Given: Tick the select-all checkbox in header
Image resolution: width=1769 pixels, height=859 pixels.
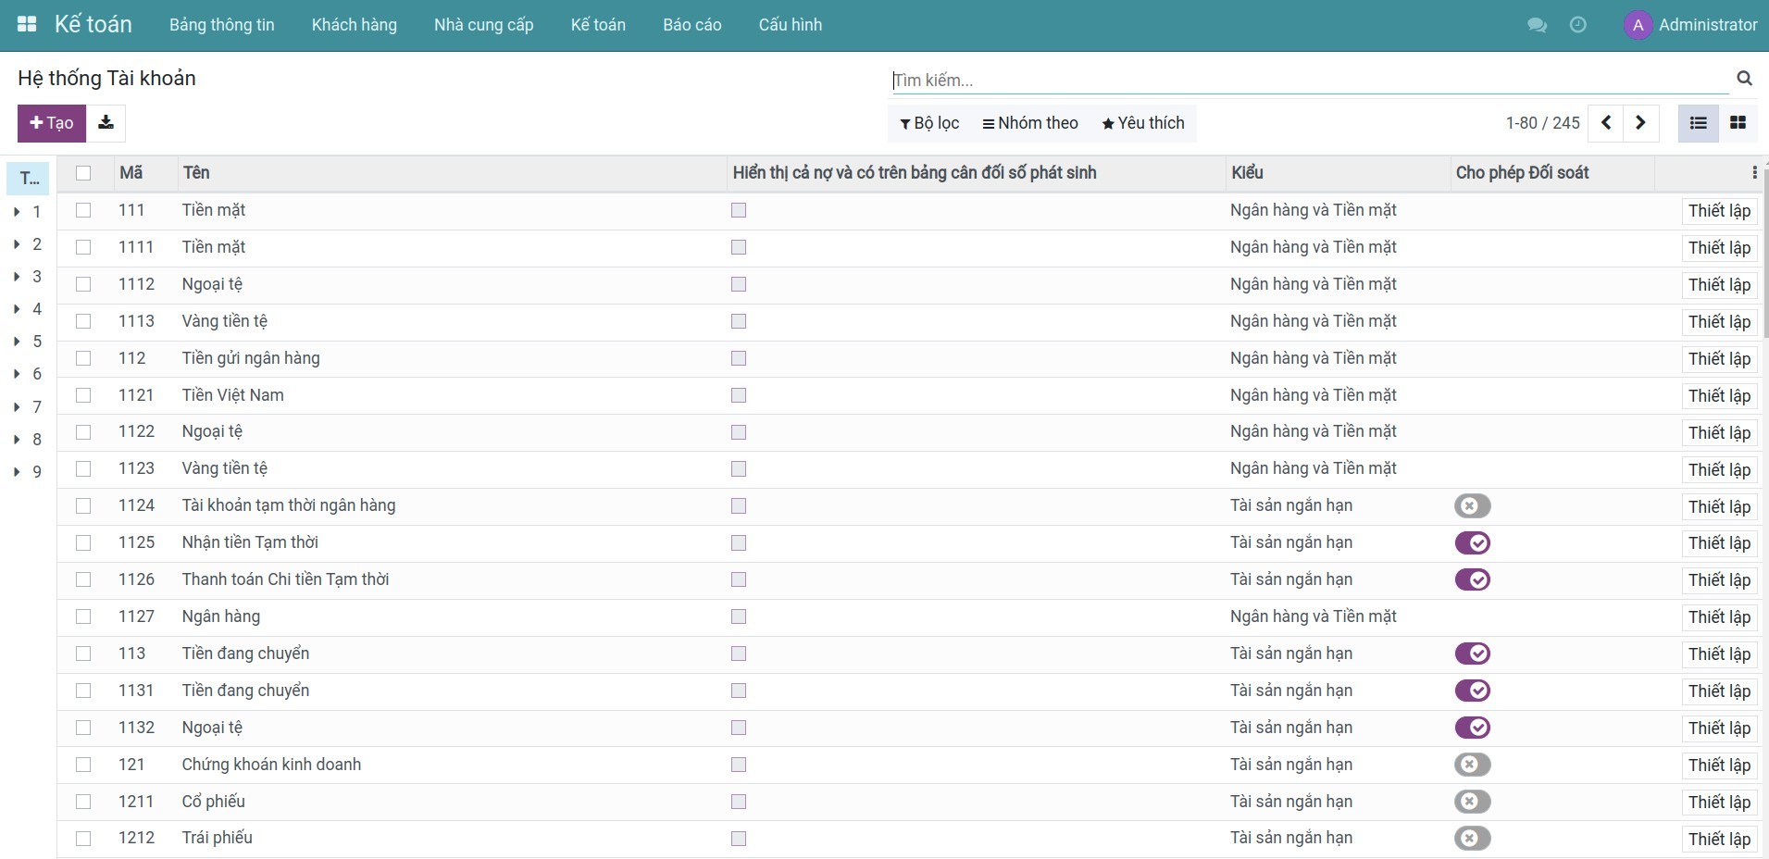Looking at the screenshot, I should [83, 173].
